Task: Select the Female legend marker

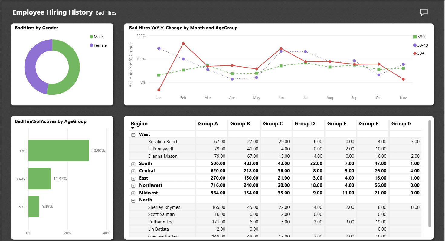Action: (91, 45)
